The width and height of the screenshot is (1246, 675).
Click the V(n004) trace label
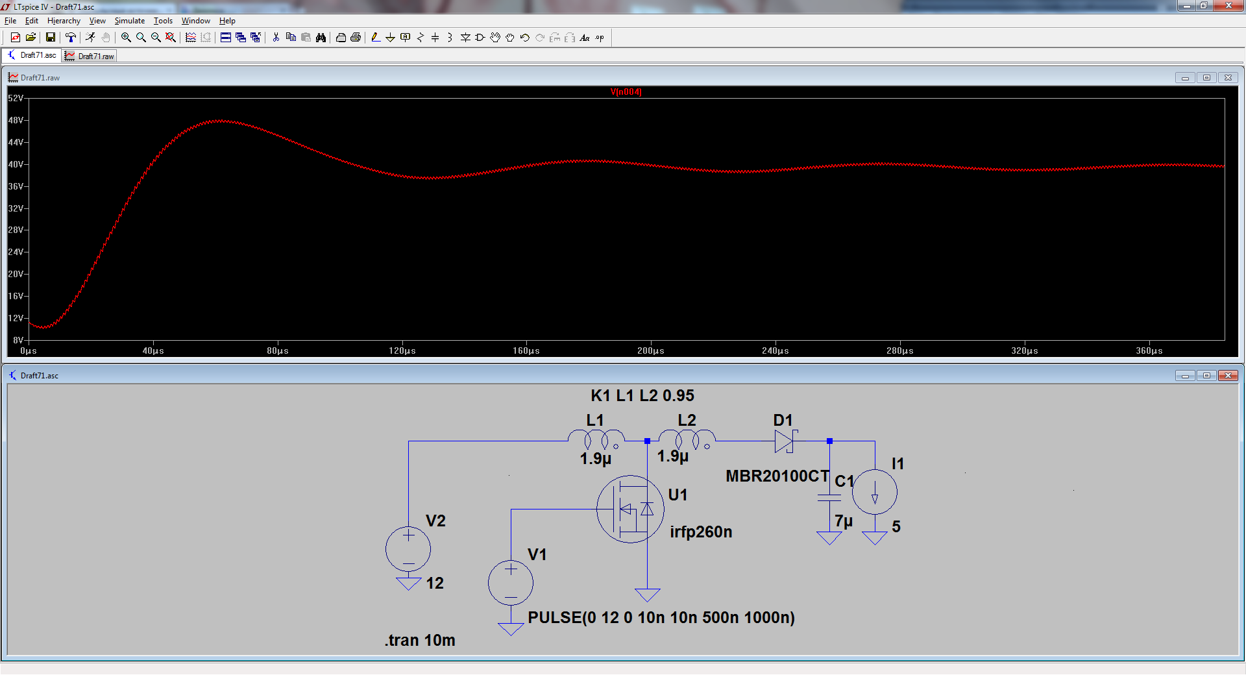pos(626,92)
